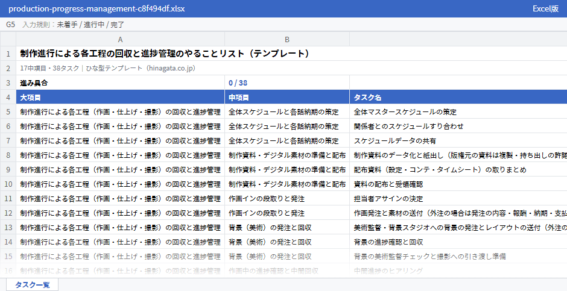Select task cell 担当者アサインの決定
The image size is (567, 291).
tap(458, 199)
